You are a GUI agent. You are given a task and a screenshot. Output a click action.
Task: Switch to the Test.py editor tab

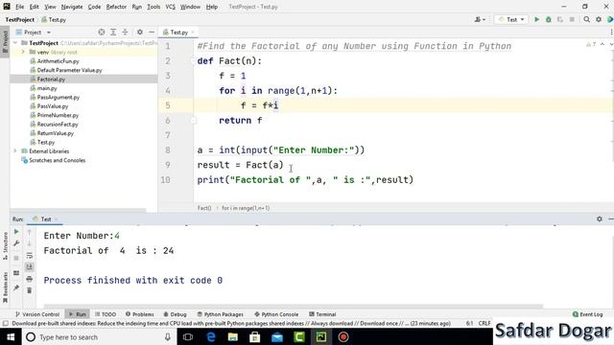(x=179, y=32)
